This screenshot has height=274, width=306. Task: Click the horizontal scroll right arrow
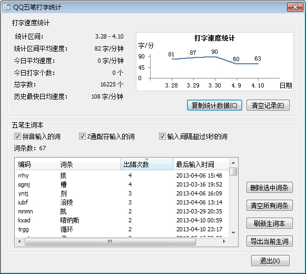pyautogui.click(x=224, y=241)
